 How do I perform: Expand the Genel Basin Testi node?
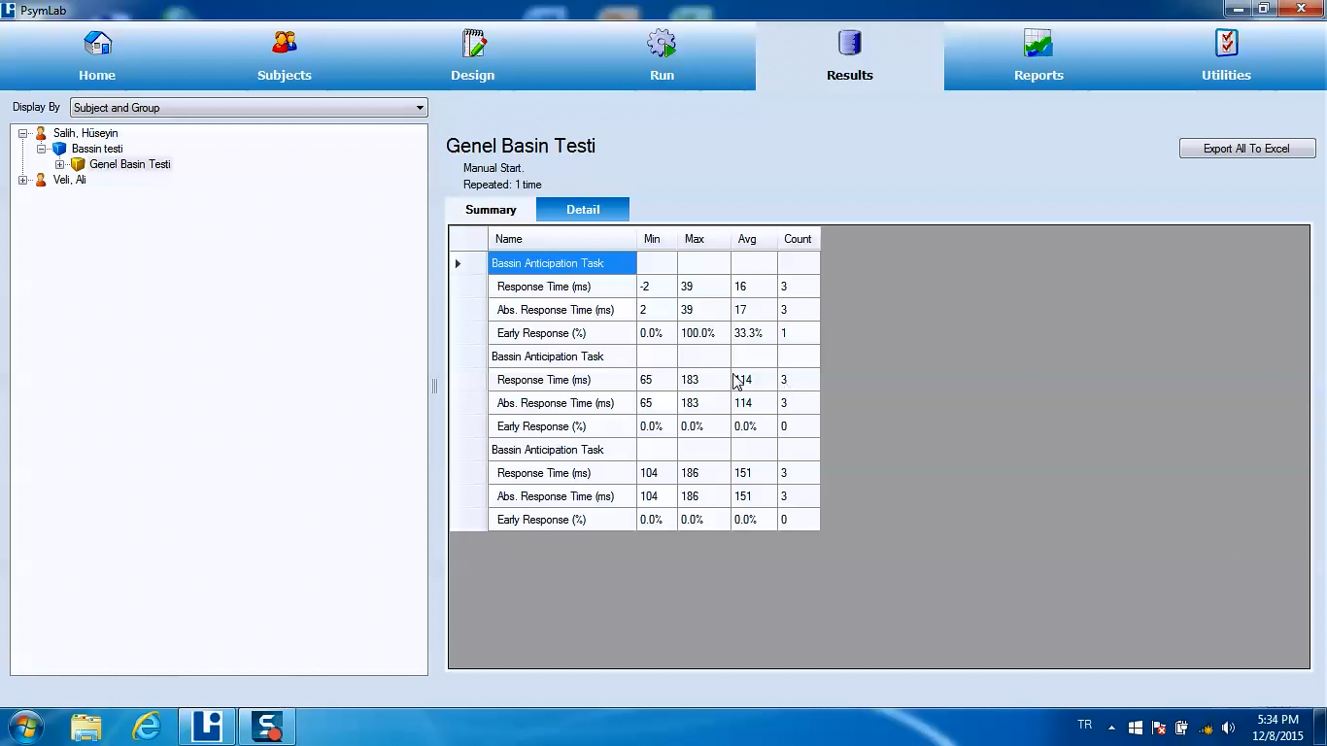coord(60,164)
